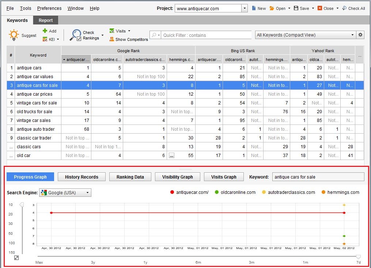Click the Save floppy disk icon
371x268 pixels.
(x=296, y=8)
